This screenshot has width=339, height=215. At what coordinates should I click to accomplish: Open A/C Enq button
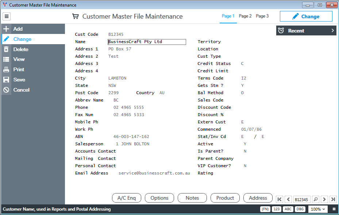(127, 198)
